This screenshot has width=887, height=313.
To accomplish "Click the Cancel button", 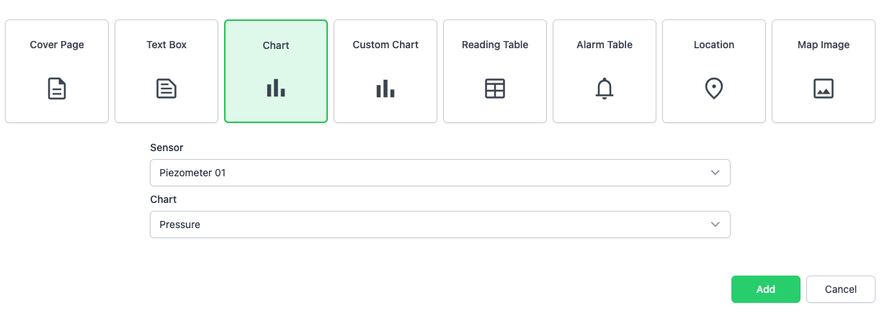I will point(841,289).
